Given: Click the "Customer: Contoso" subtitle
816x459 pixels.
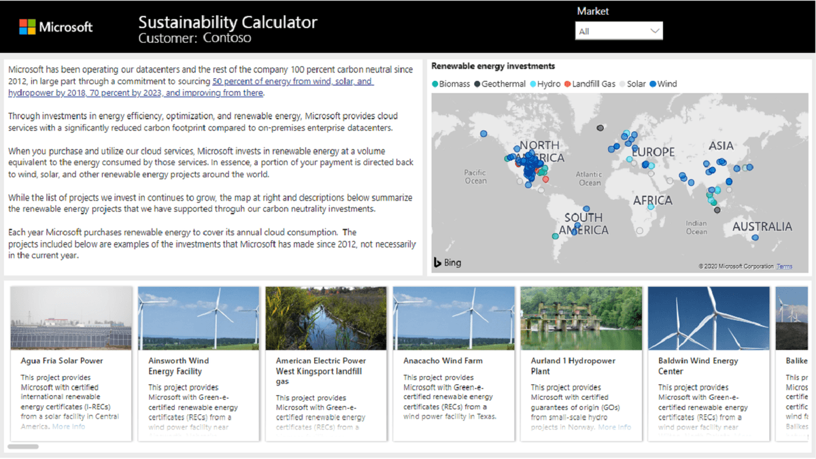Looking at the screenshot, I should coord(194,38).
